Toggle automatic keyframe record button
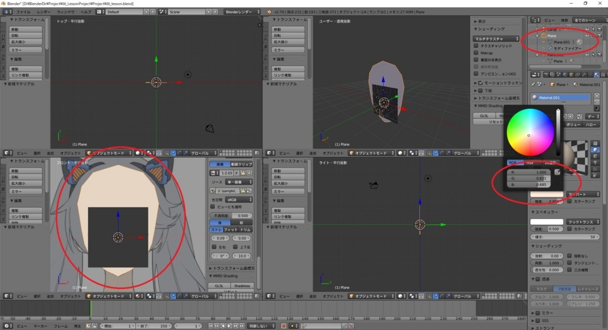 284,326
